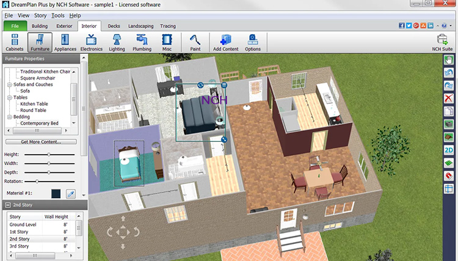Delete selection with the red X
Viewport: 458px width, 261px height.
tap(449, 98)
